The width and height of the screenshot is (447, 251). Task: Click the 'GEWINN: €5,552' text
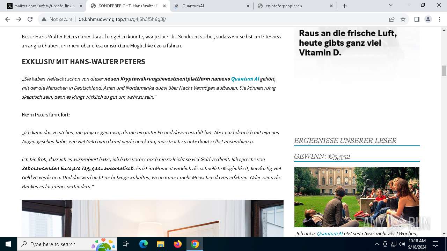[322, 156]
